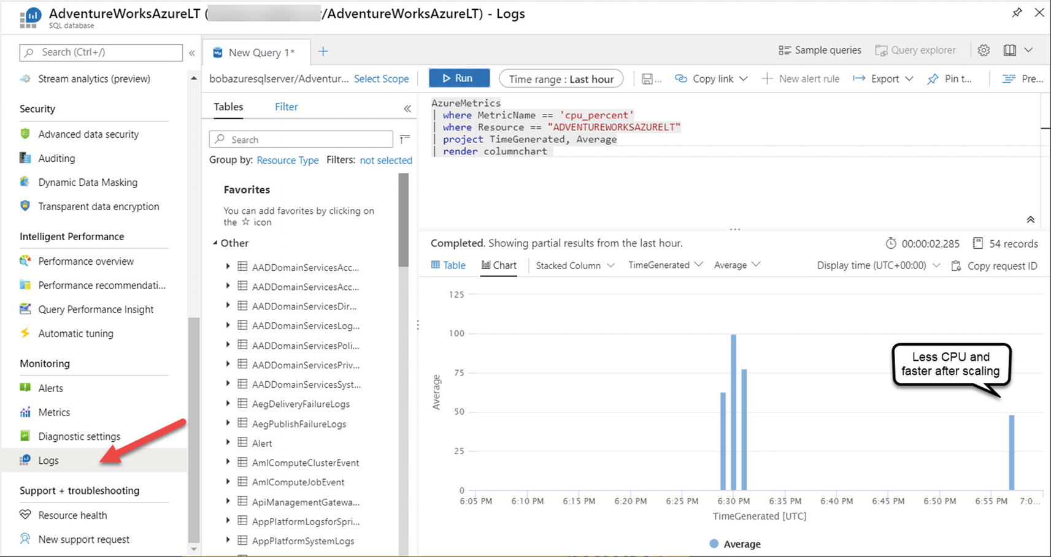Click the table sort icon beside search
Image resolution: width=1051 pixels, height=557 pixels.
[x=404, y=139]
